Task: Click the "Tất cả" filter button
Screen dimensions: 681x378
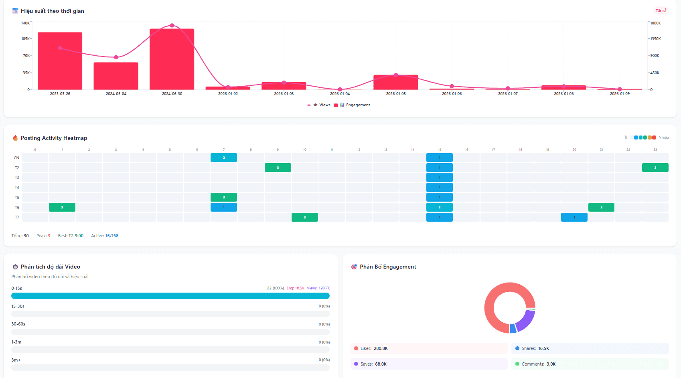Action: coord(661,10)
